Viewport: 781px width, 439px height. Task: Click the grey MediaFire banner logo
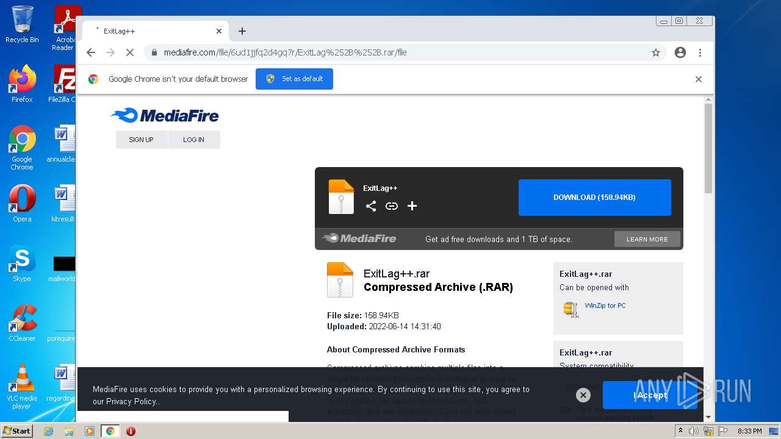click(x=359, y=238)
